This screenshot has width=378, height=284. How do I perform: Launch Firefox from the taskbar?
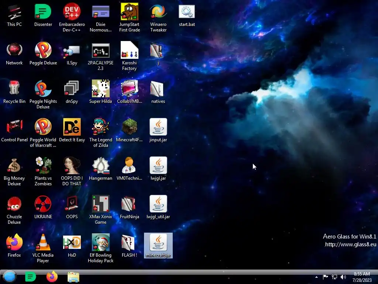52,277
